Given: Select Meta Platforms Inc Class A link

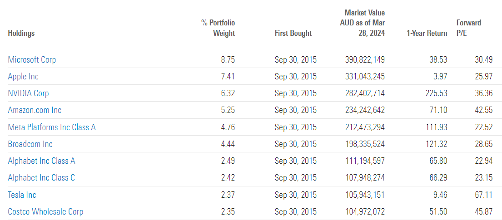Looking at the screenshot, I should pyautogui.click(x=52, y=127).
